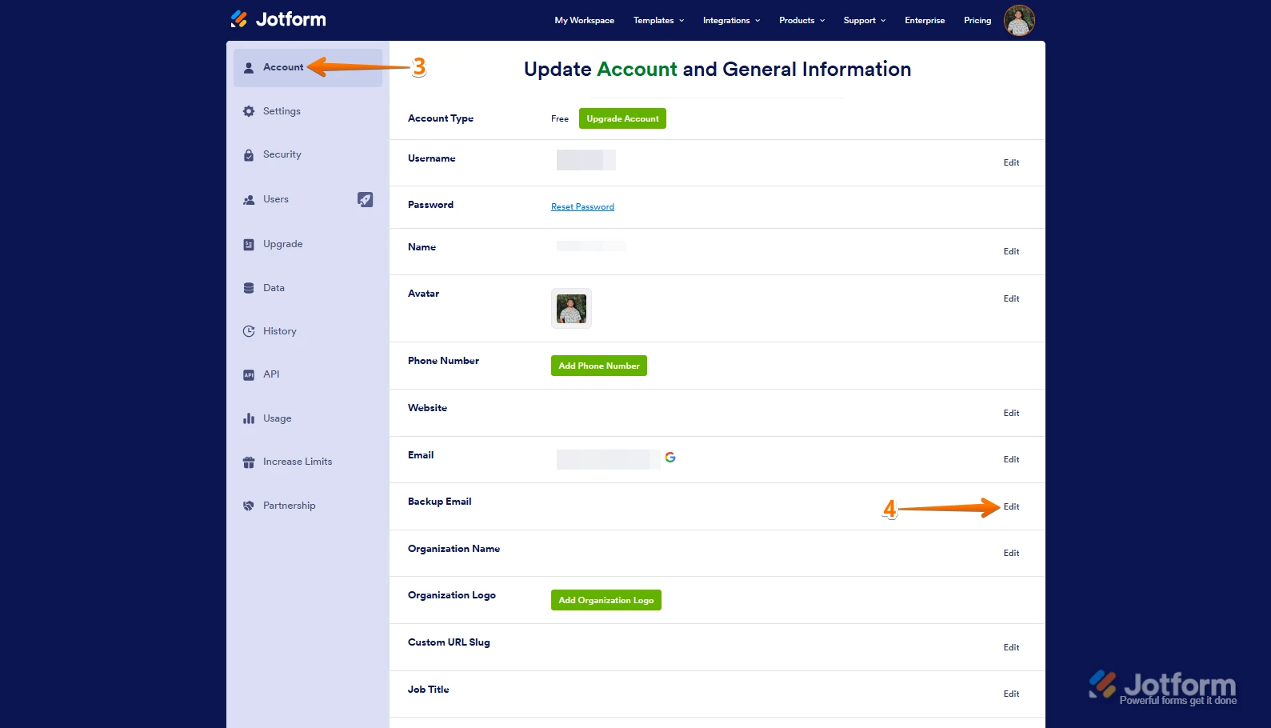Open the Users section label
Image resolution: width=1271 pixels, height=728 pixels.
pyautogui.click(x=275, y=199)
